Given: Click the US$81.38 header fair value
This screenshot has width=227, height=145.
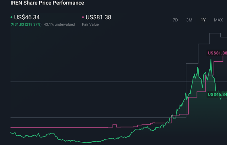Looking at the screenshot, I should pyautogui.click(x=98, y=18).
